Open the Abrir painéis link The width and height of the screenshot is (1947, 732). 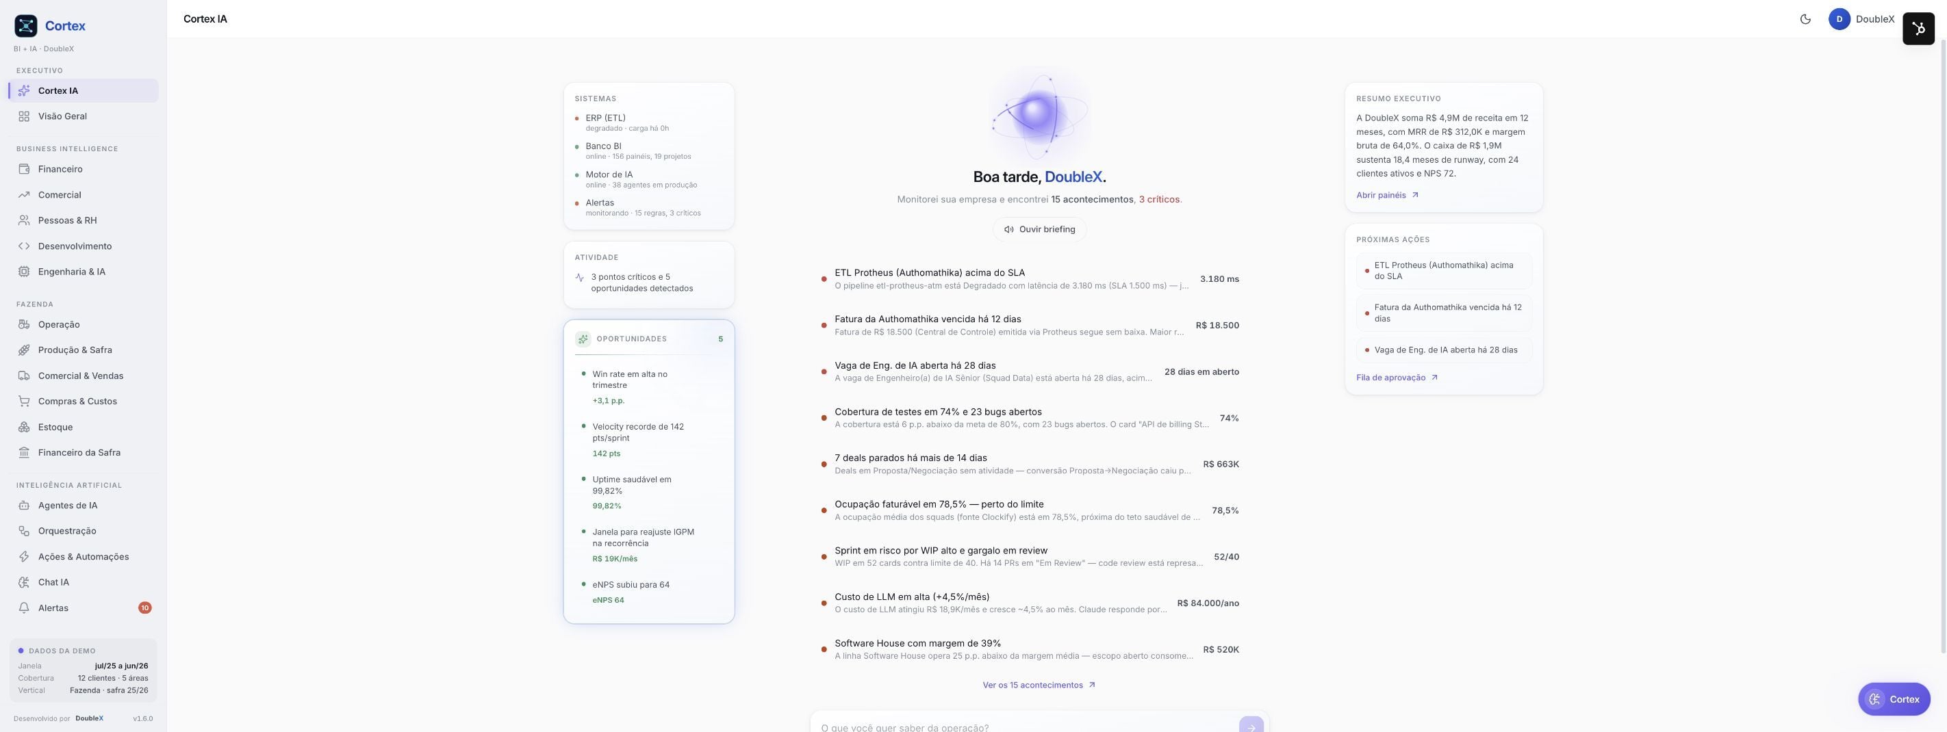click(x=1387, y=196)
